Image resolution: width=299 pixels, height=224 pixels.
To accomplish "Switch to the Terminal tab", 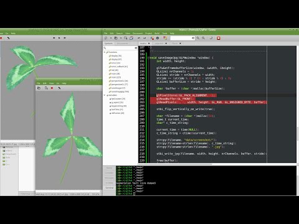I will (x=109, y=188).
